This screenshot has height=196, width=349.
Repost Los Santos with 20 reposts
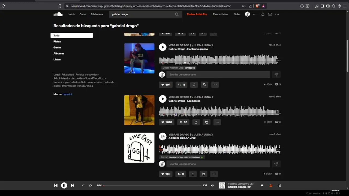183,122
